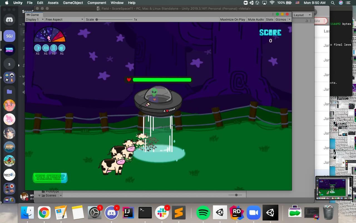Click the day-night dial in the game

click(50, 35)
